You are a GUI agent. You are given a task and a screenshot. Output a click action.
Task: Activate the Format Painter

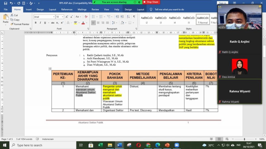click(20, 24)
